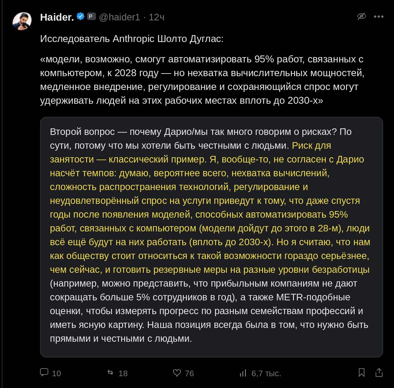
Task: Click the likes count 76
Action: point(189,373)
